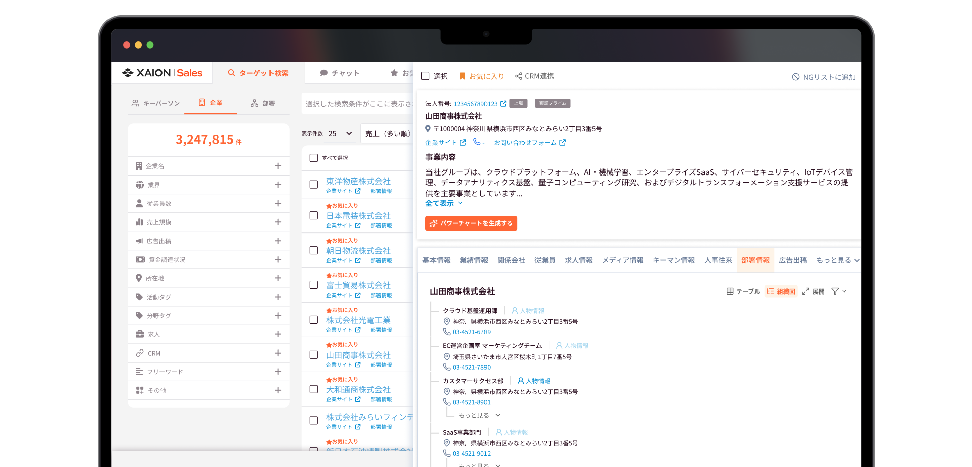This screenshot has width=972, height=467.
Task: Switch to キーマン情報 tab
Action: click(x=674, y=260)
